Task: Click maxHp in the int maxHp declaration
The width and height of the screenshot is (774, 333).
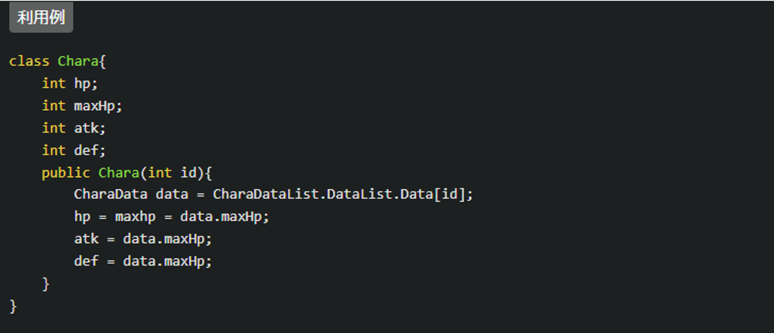Action: 94,106
